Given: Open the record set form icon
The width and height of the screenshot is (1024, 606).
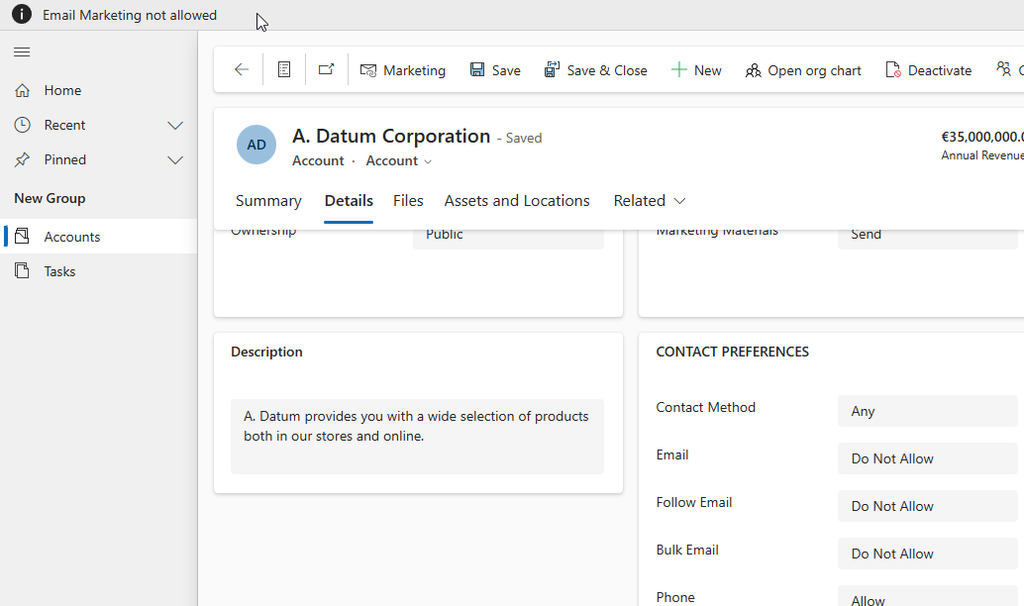Looking at the screenshot, I should [284, 69].
